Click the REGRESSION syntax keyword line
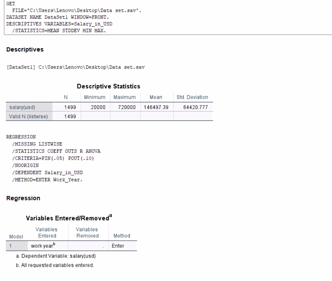The width and height of the screenshot is (332, 281). pos(21,137)
